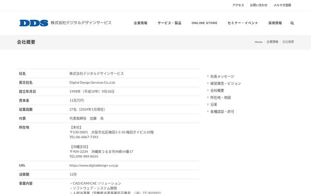This screenshot has height=194, width=311.
Task: Click the ソフトウェア・システム開発 line
Action: [93, 188]
